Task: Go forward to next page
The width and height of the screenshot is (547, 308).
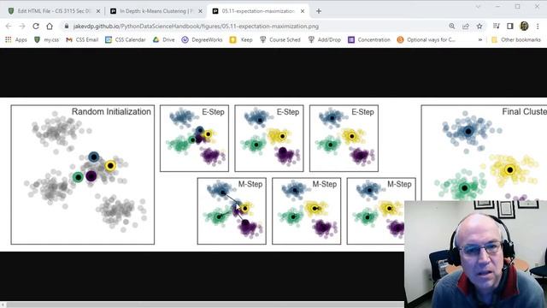Action: (x=22, y=27)
